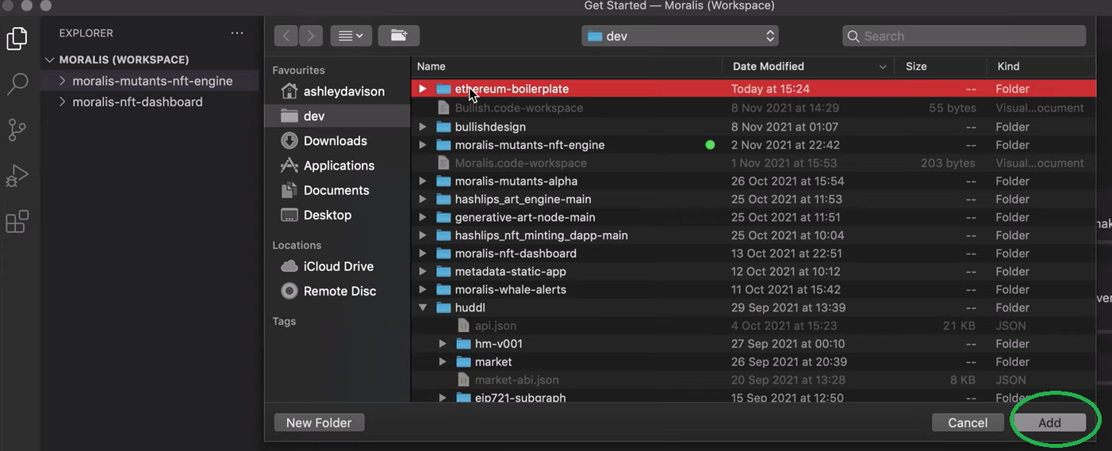The width and height of the screenshot is (1112, 451).
Task: Expand moralis-mutants-nft-engine disclosure triangle in dialog
Action: tap(423, 145)
